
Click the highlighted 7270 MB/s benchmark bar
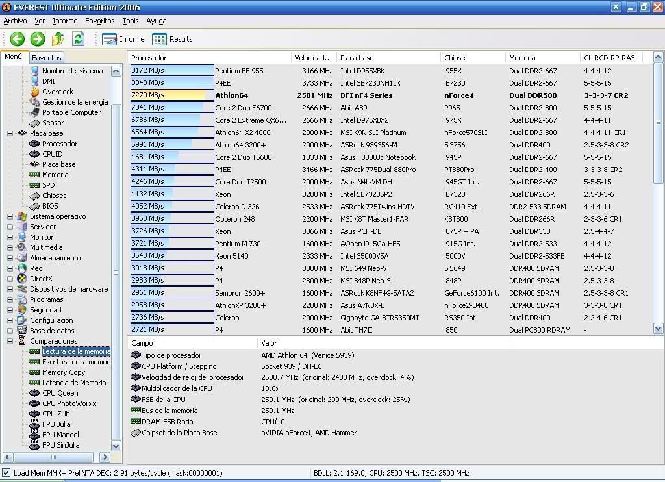172,95
